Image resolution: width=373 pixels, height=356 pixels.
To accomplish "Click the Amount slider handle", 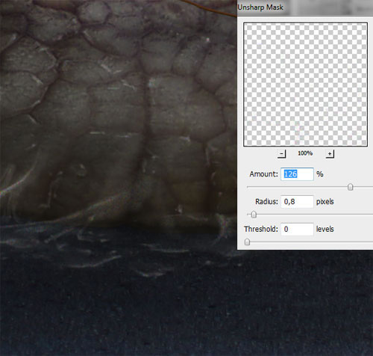I will (x=351, y=187).
